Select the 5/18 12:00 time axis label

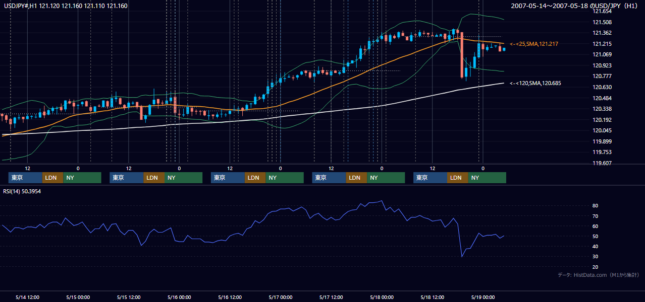click(x=433, y=297)
